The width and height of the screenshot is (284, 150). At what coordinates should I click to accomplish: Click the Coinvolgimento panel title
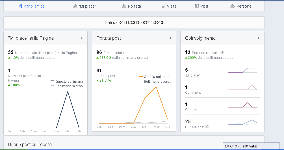pyautogui.click(x=200, y=38)
